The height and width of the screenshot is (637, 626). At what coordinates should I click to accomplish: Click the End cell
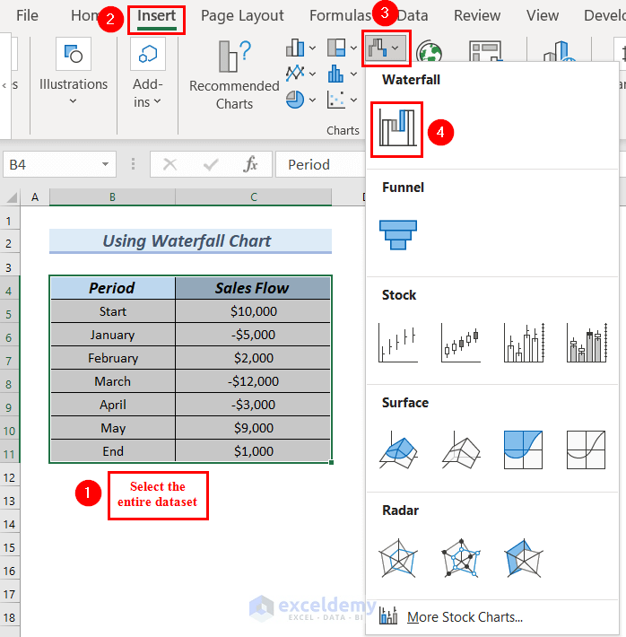click(112, 451)
